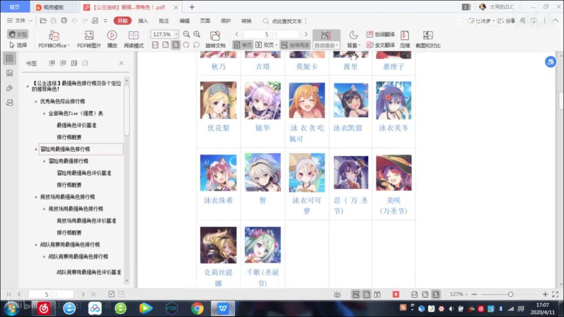Toggle 单页 single page view
This screenshot has height=317, width=564.
click(243, 45)
